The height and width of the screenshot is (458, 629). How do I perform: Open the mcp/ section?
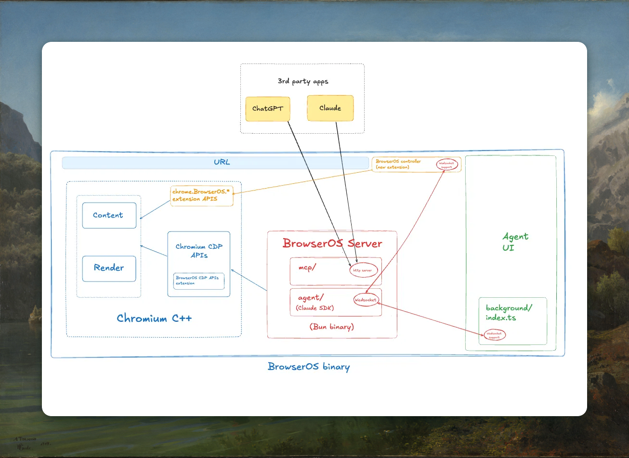[308, 267]
